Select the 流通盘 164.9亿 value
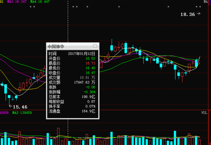Viewport: 211px width, 145px height. [x=89, y=111]
